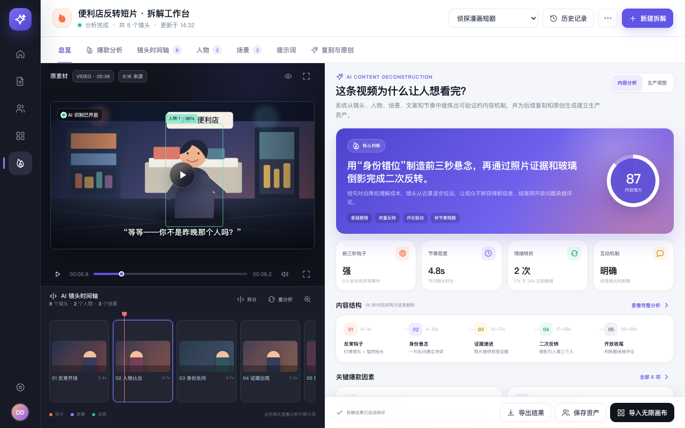Select the flame deconstruction icon in sidebar
685x428 pixels.
20,163
